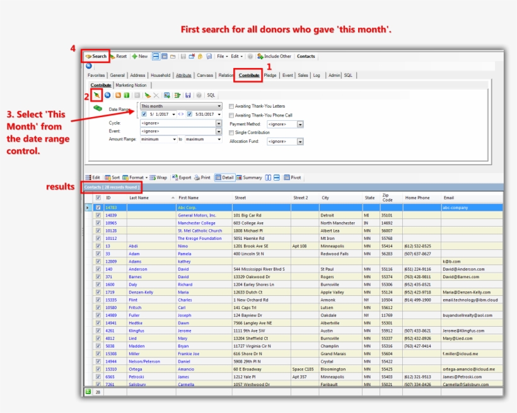Click the Detail button in the results toolbar
Viewport: 517px width, 413px height.
226,177
